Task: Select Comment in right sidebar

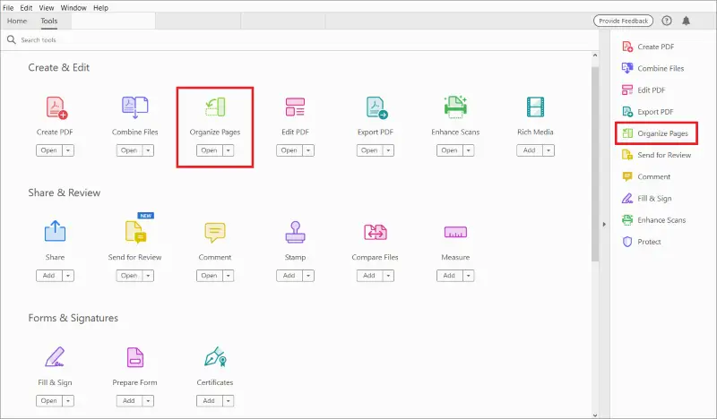Action: click(646, 177)
